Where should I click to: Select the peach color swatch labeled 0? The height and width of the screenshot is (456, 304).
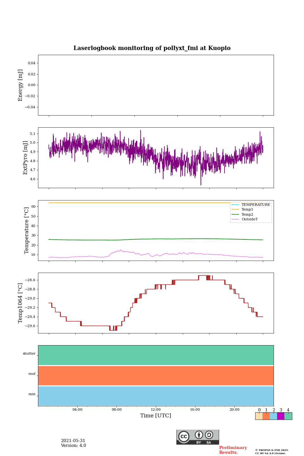pyautogui.click(x=259, y=416)
